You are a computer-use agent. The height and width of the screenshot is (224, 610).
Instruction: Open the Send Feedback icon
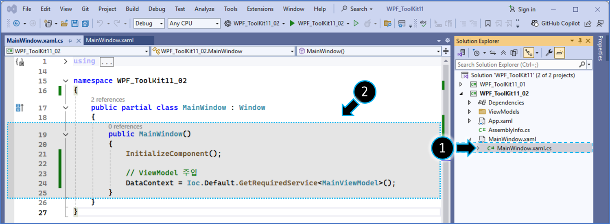(600, 24)
